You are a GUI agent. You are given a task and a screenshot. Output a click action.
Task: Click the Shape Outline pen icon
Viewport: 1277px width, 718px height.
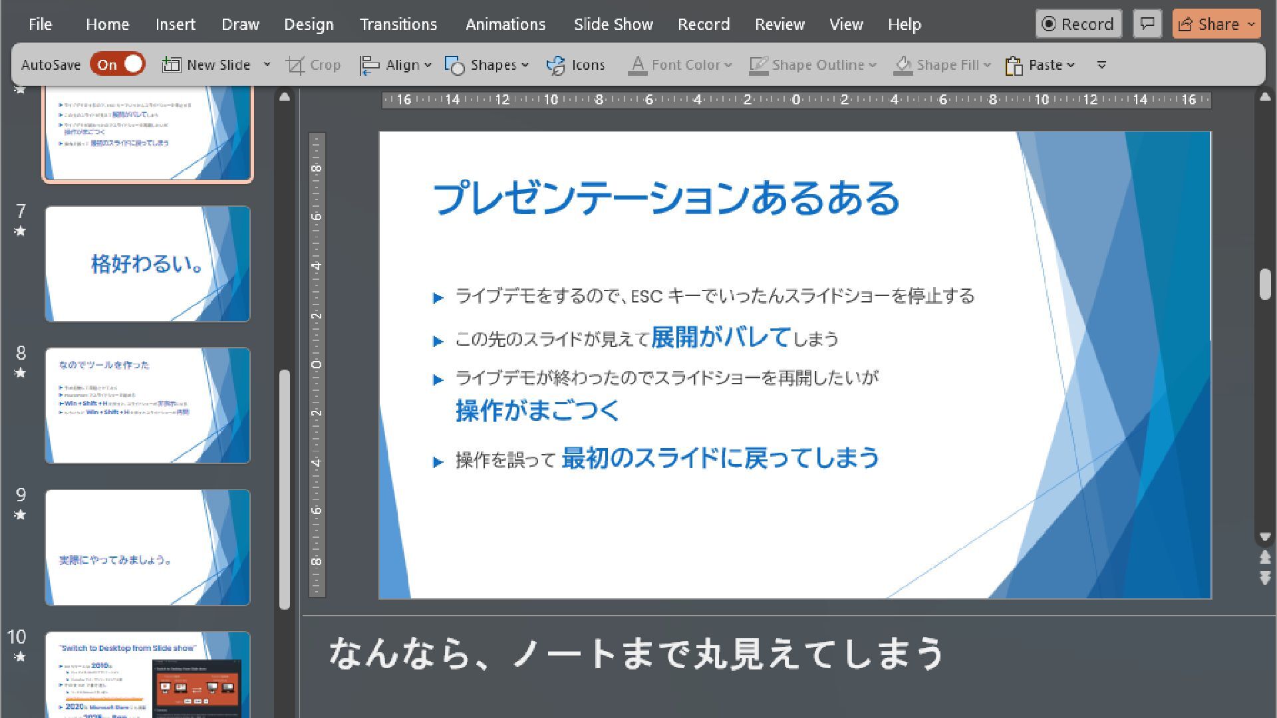coord(758,65)
